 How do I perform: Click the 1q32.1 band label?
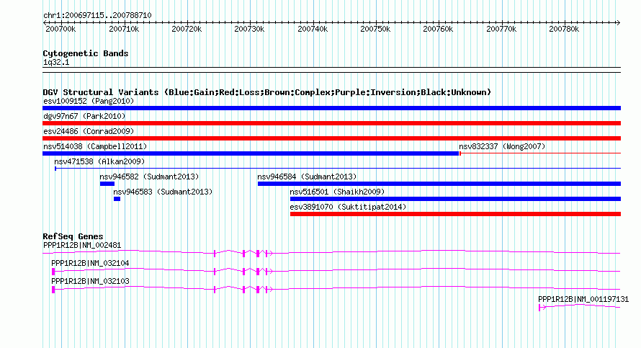[x=56, y=63]
